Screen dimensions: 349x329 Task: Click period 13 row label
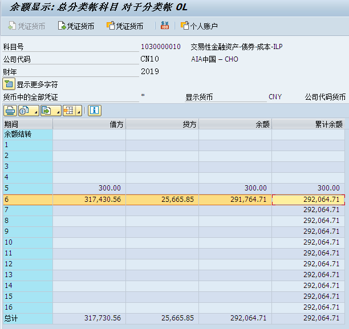[x=28, y=275]
